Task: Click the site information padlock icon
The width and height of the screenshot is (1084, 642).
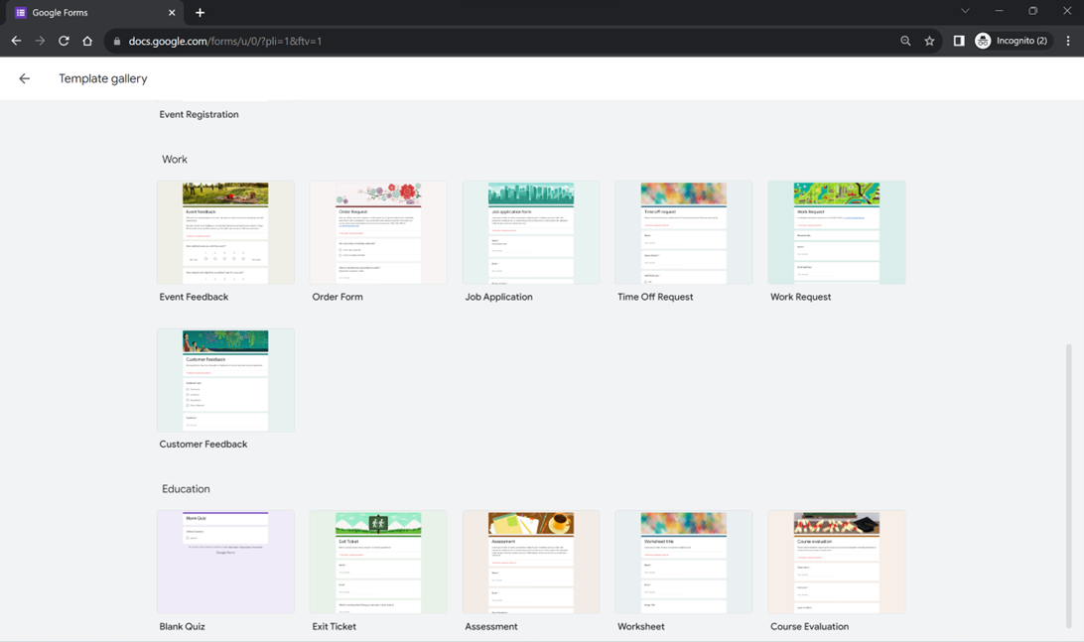Action: [117, 41]
